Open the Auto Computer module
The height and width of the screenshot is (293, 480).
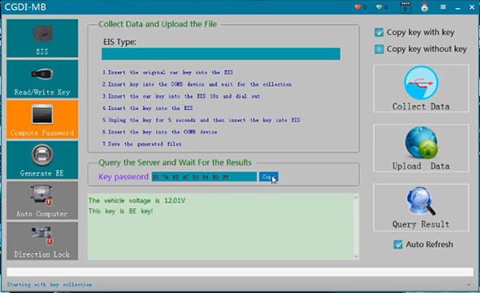pyautogui.click(x=42, y=200)
